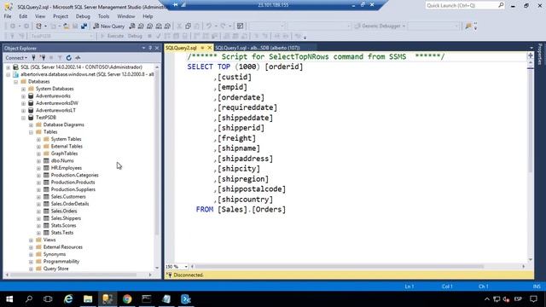Expand the Adventureworks database node
This screenshot has height=307, width=546.
[23, 96]
